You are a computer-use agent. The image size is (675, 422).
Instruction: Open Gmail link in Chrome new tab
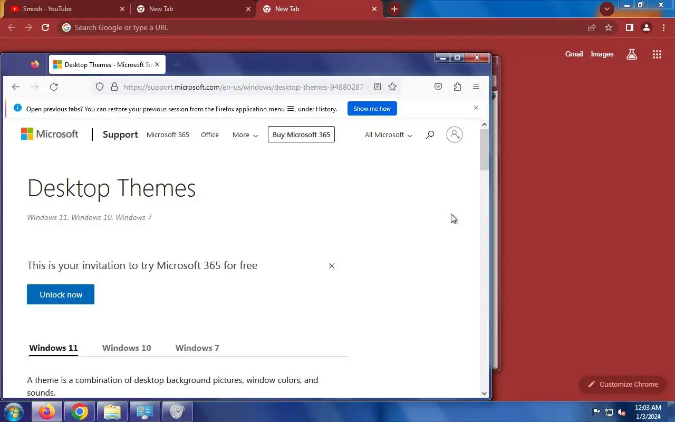click(574, 54)
